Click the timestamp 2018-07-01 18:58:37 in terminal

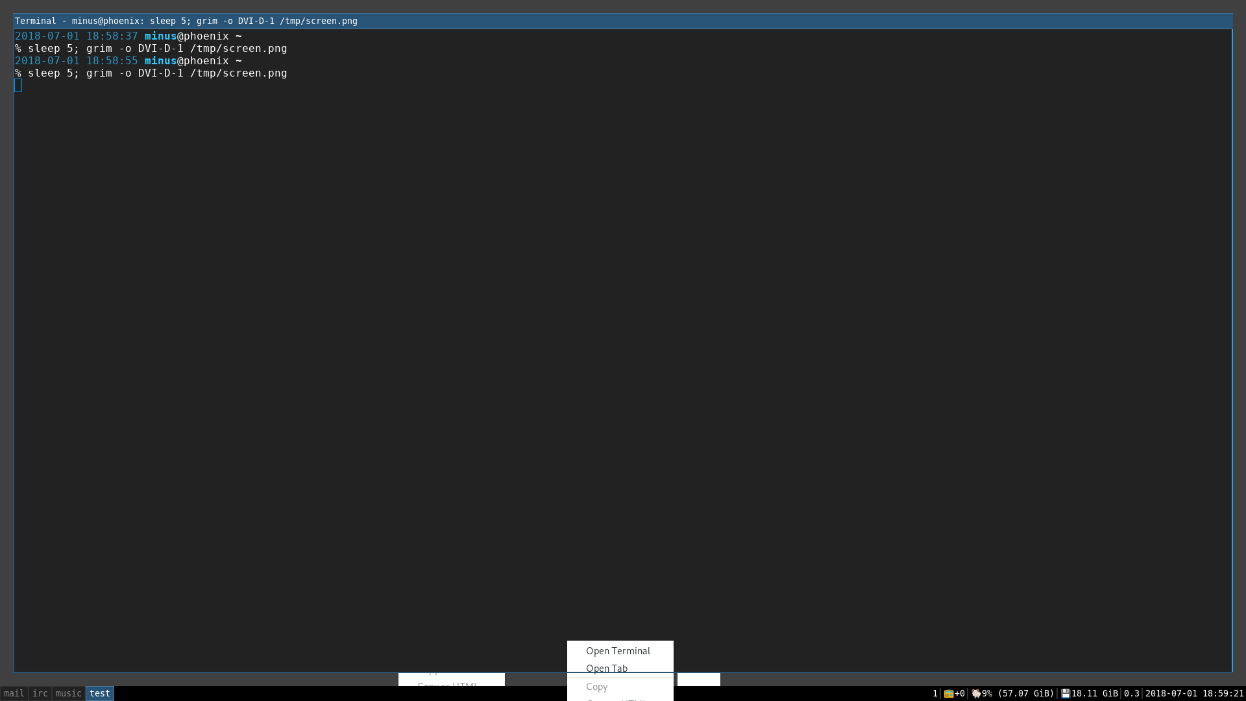pyautogui.click(x=76, y=36)
